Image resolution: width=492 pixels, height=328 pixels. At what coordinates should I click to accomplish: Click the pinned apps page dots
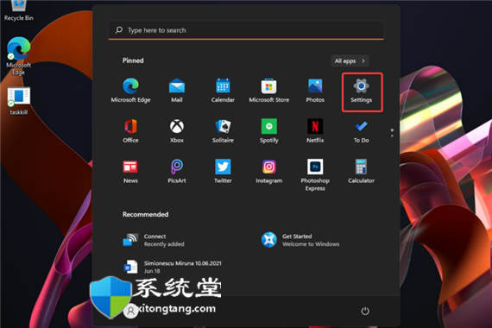click(x=392, y=132)
